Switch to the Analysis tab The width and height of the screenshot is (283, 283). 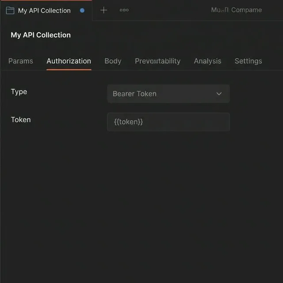(207, 61)
